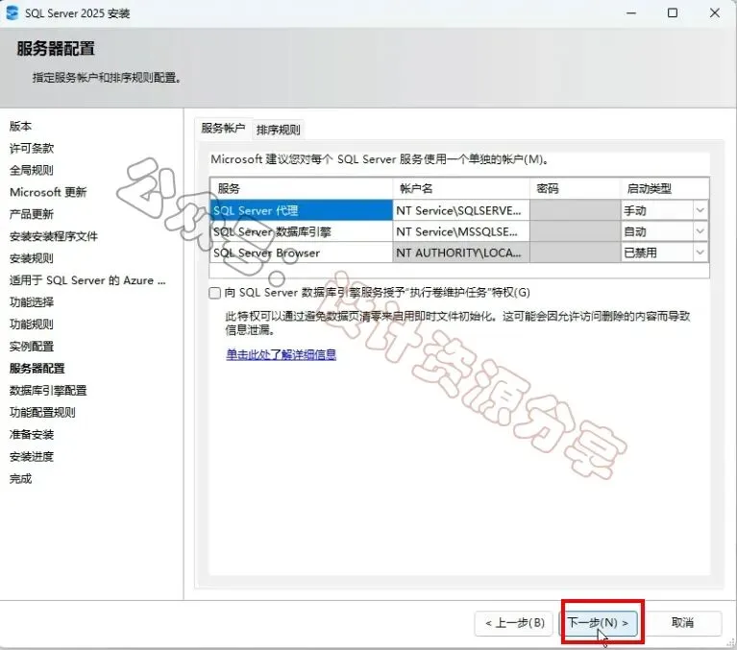Click the NT Service\MSSQLSE... account name cell

[461, 231]
